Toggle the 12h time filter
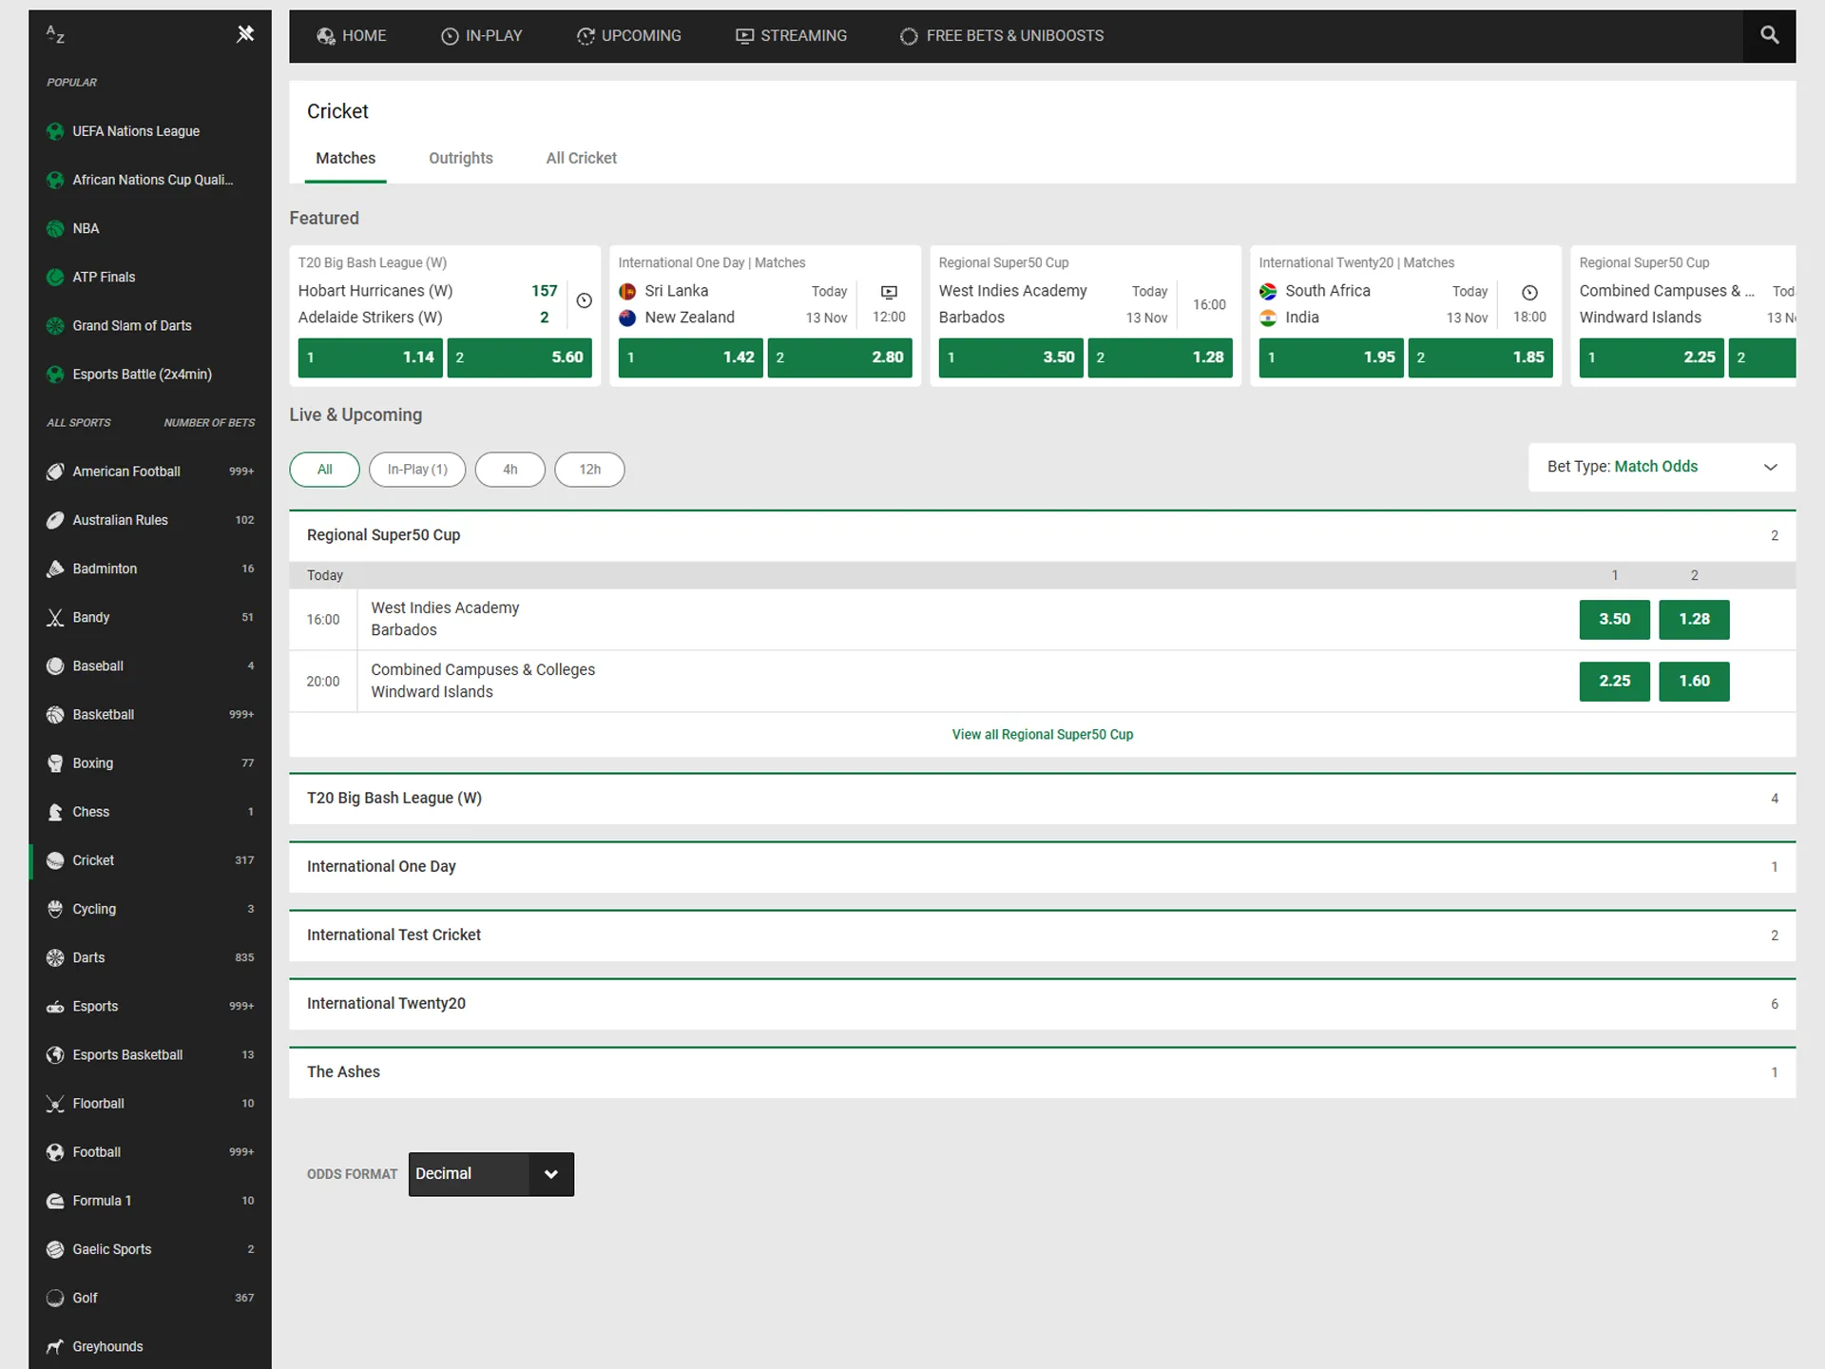The image size is (1825, 1369). [587, 469]
